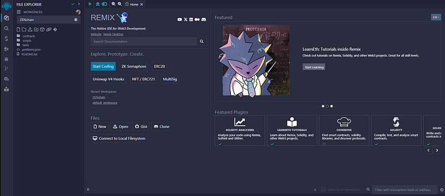Toggle the terminal panel double chevron
The height and width of the screenshot is (196, 445).
click(88, 189)
